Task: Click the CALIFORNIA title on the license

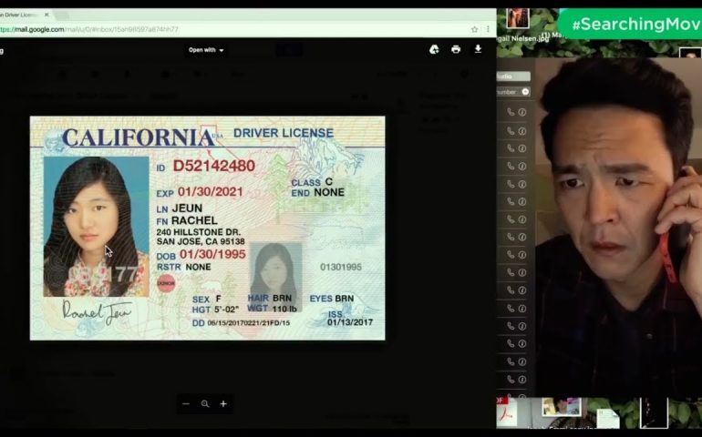Action: tap(137, 137)
